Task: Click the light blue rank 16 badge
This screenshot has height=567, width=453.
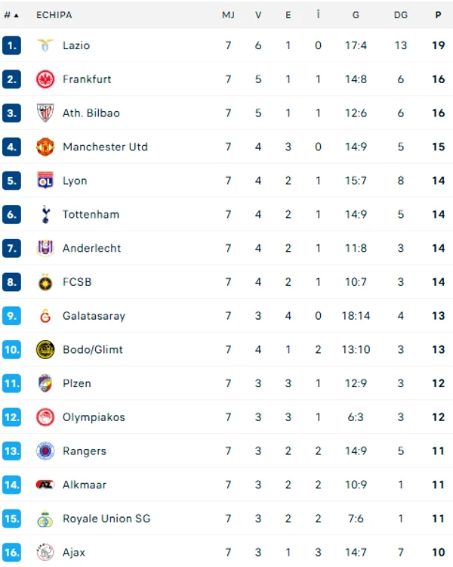Action: (x=11, y=552)
